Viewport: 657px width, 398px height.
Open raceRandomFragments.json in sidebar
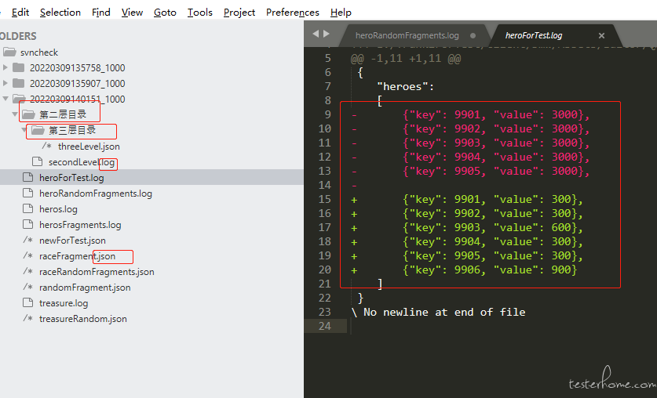pos(97,272)
